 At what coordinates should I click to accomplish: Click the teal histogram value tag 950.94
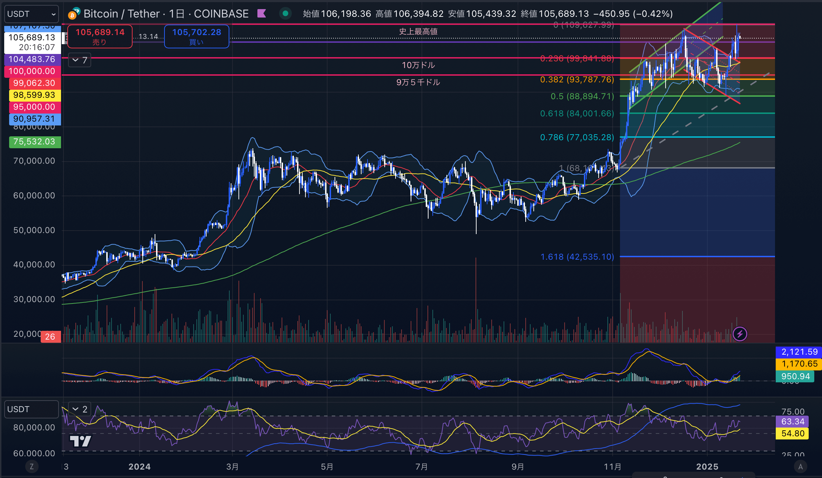click(795, 376)
